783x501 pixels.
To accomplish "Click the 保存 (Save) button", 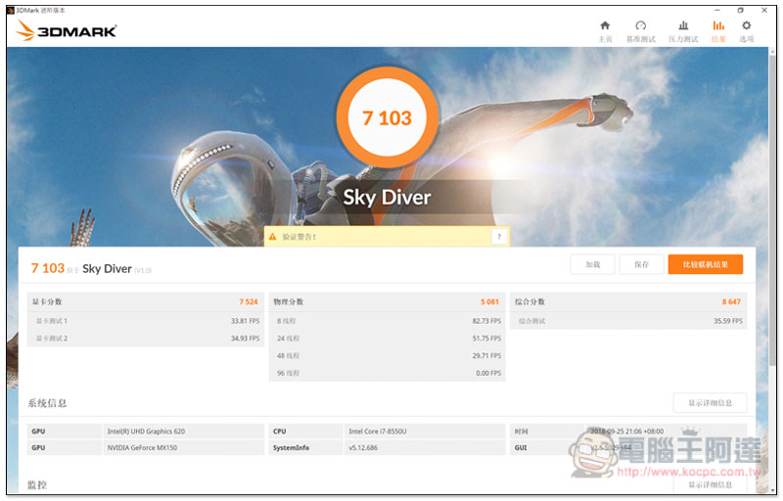I will (641, 264).
